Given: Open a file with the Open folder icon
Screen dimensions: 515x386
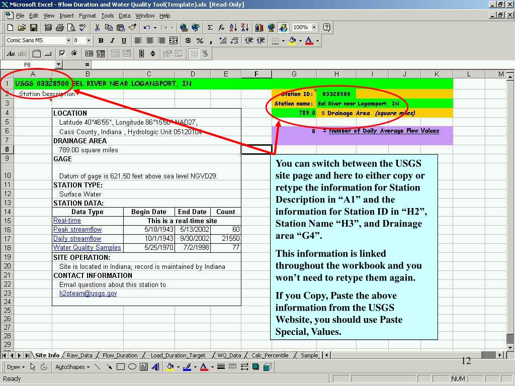Looking at the screenshot, I should pyautogui.click(x=22, y=28).
